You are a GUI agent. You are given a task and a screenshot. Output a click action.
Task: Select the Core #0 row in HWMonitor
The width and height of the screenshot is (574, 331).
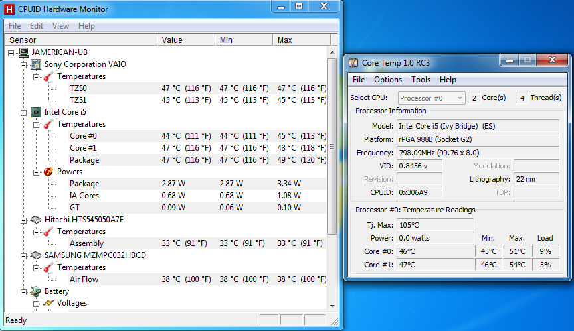click(198, 136)
